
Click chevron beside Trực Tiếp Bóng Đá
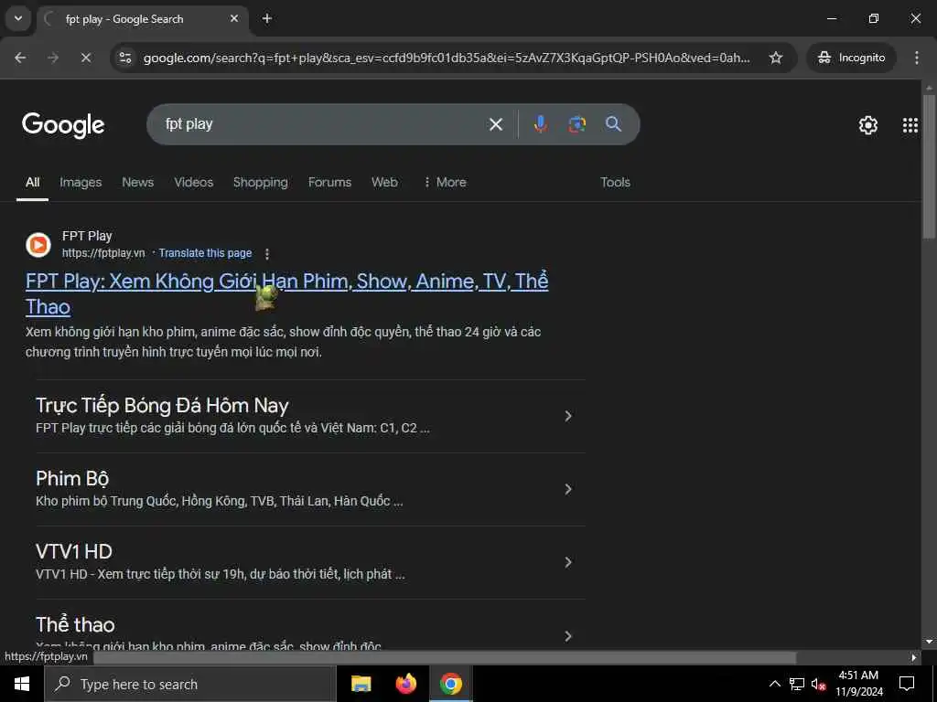pos(568,416)
